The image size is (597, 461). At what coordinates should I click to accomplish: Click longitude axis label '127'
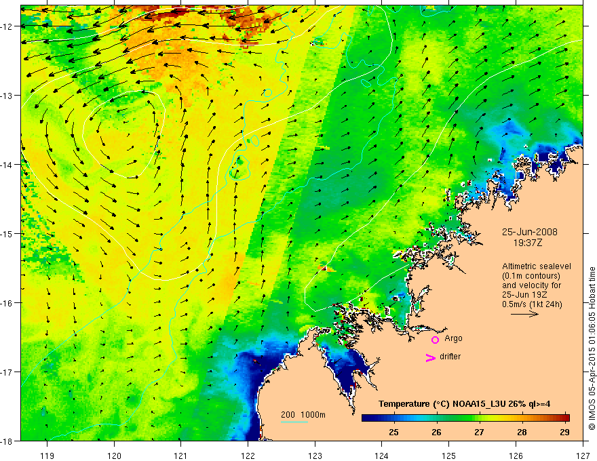(583, 456)
